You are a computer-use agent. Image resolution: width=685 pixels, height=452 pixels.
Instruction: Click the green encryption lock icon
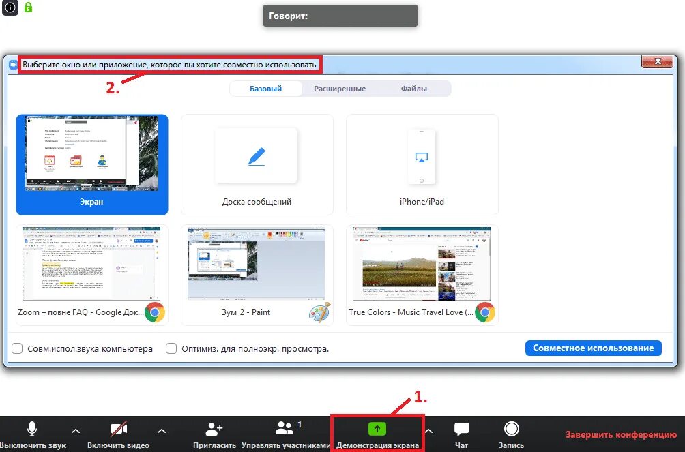click(29, 7)
